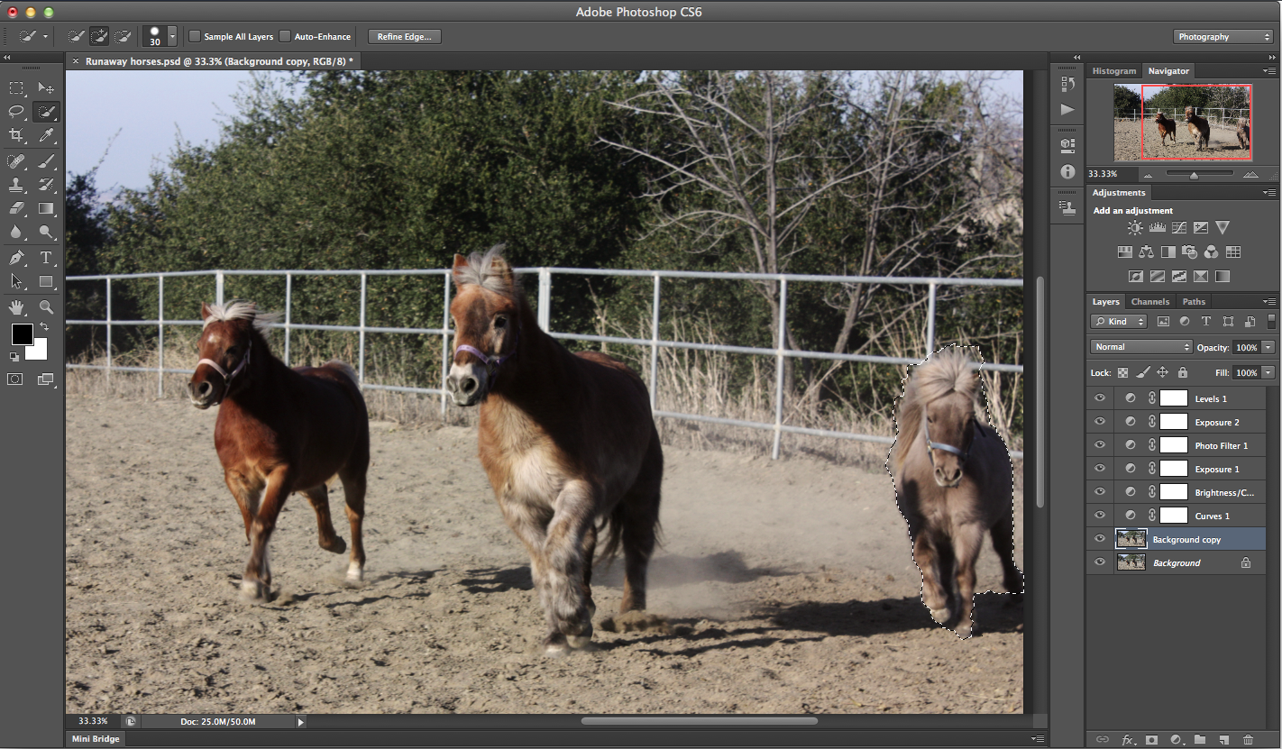Add a Color Balance adjustment icon

pyautogui.click(x=1147, y=252)
